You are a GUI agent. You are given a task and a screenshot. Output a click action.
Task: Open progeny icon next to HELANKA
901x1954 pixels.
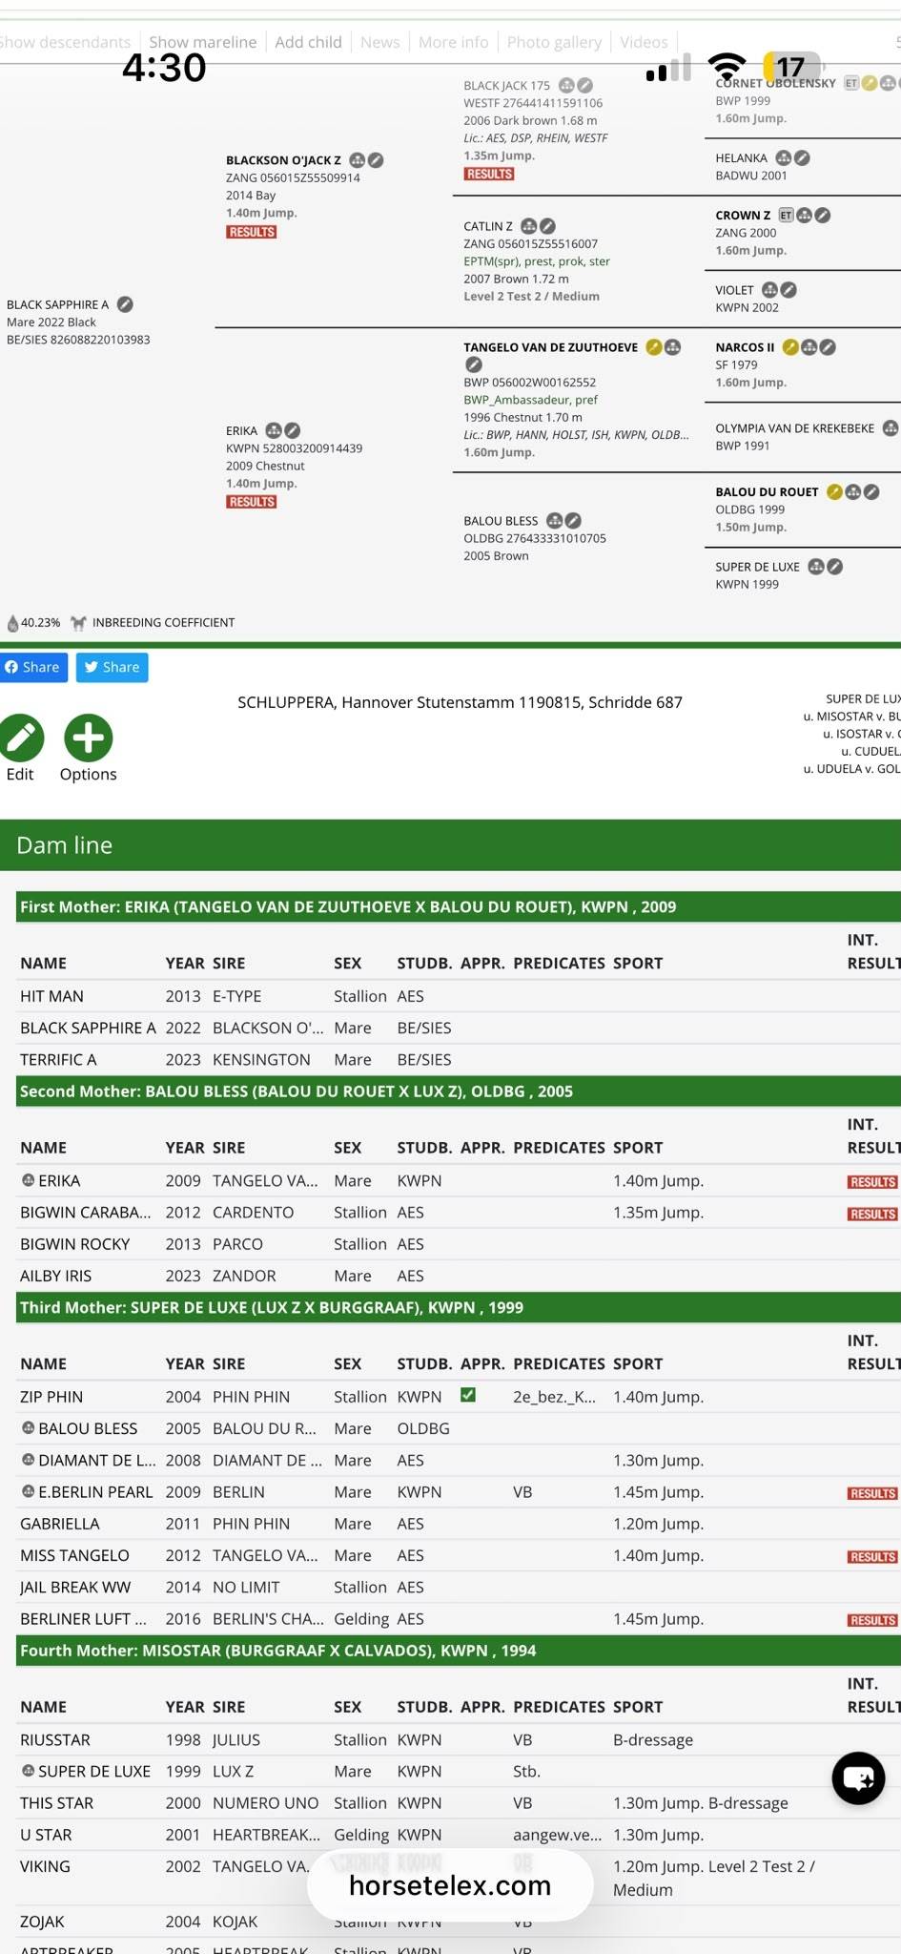pos(784,157)
